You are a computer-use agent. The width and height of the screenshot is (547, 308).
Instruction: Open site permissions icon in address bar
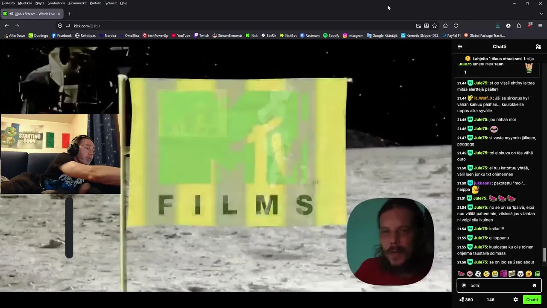68,26
